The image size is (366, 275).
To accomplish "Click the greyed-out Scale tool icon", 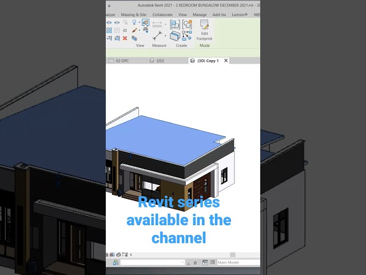I will click(117, 30).
